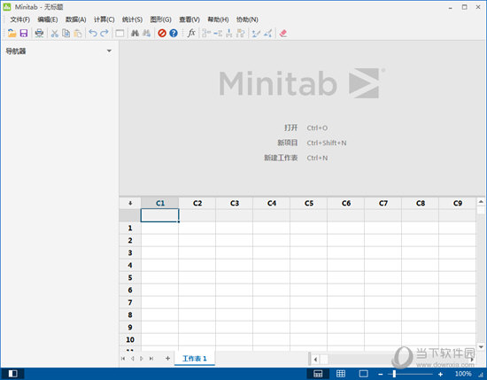Open the 数据(A) menu
This screenshot has height=380, width=487.
click(x=75, y=19)
